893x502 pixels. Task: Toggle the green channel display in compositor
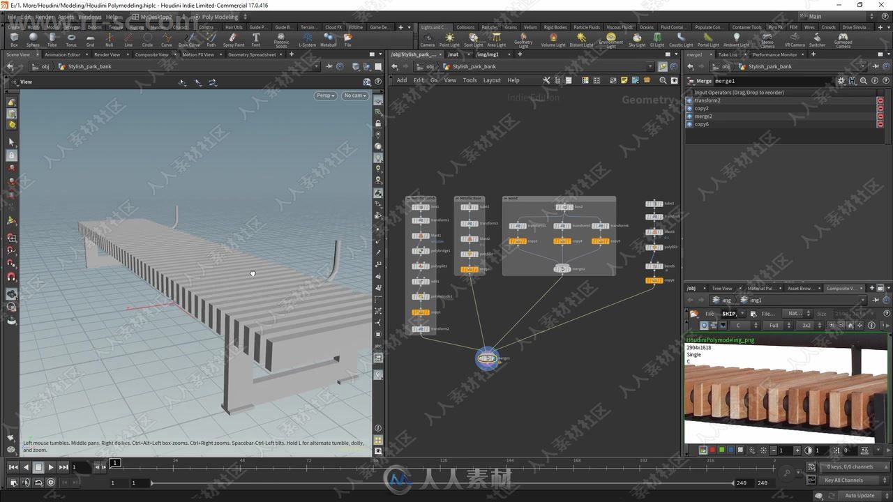pos(721,450)
